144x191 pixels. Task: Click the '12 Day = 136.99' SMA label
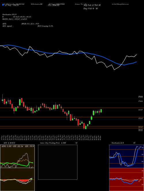(12, 5)
